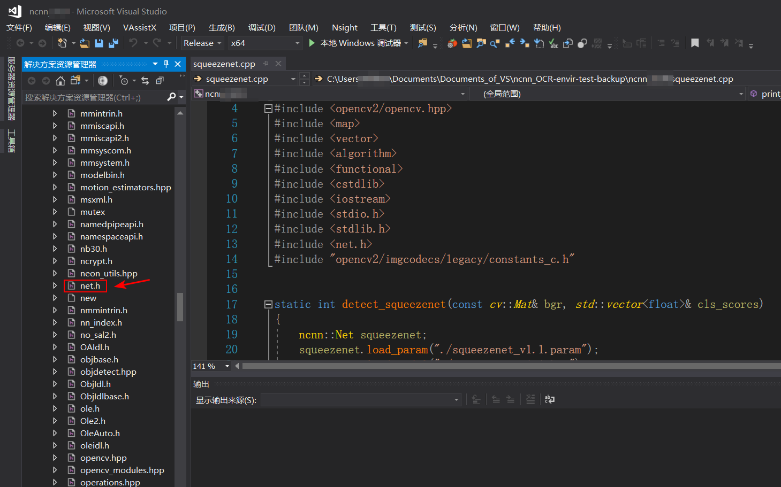781x487 pixels.
Task: Click the Sync with Active Document arrows icon
Action: point(145,81)
